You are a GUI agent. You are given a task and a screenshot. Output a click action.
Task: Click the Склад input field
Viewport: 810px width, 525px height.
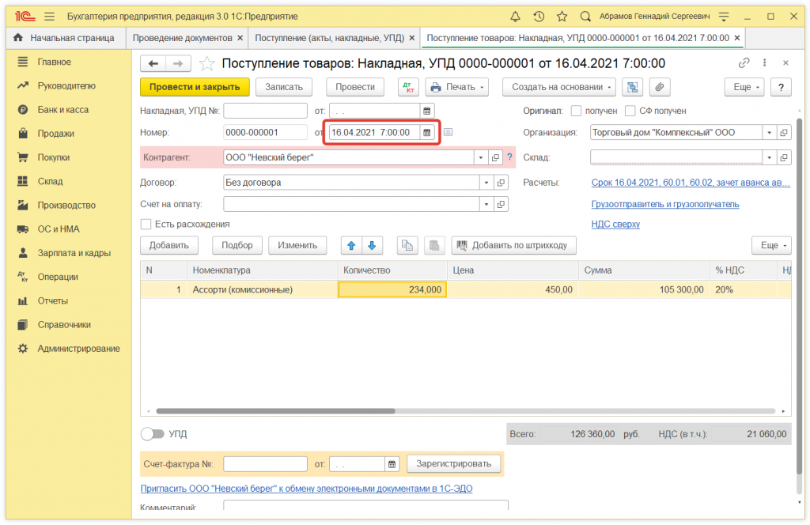click(676, 157)
